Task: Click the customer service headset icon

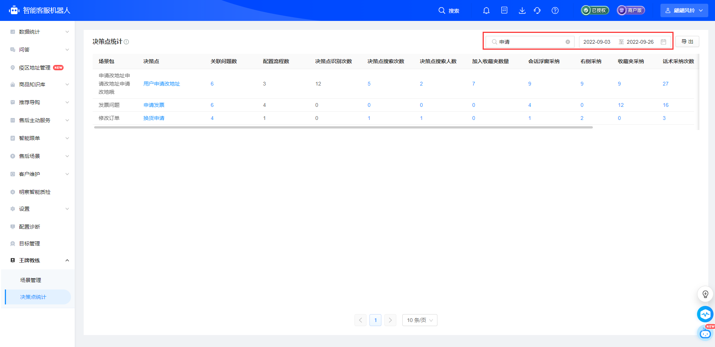Action: pyautogui.click(x=537, y=10)
